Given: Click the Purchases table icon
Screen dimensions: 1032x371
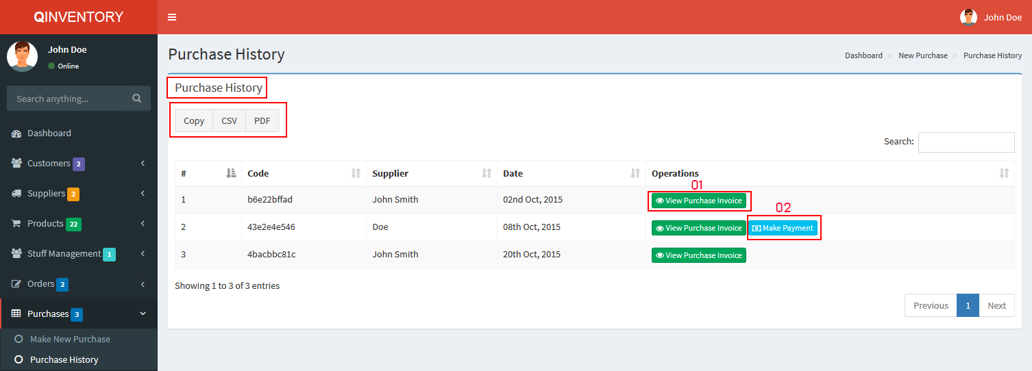Looking at the screenshot, I should point(17,314).
